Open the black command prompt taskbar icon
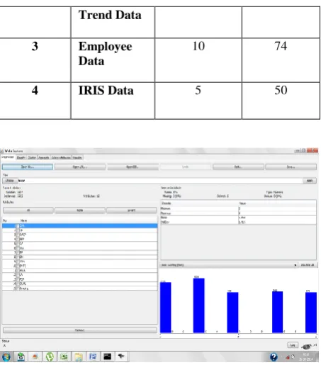 pos(107,356)
